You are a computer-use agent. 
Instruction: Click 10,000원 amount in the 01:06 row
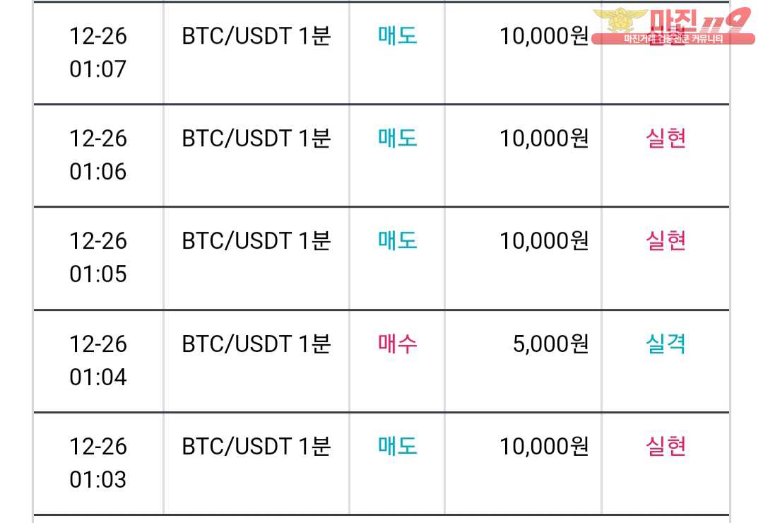(545, 139)
